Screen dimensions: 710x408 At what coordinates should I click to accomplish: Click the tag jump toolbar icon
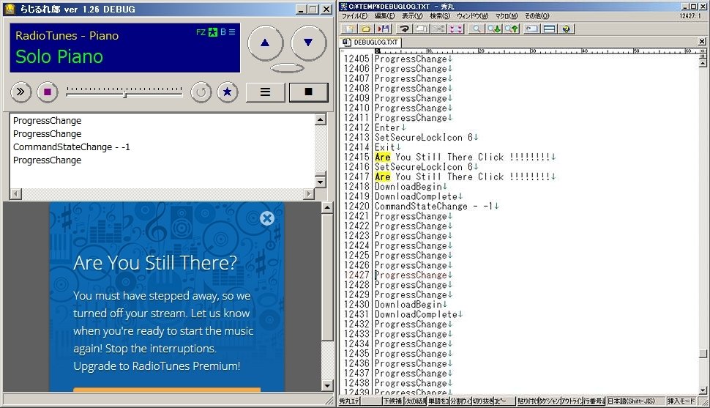pos(531,29)
